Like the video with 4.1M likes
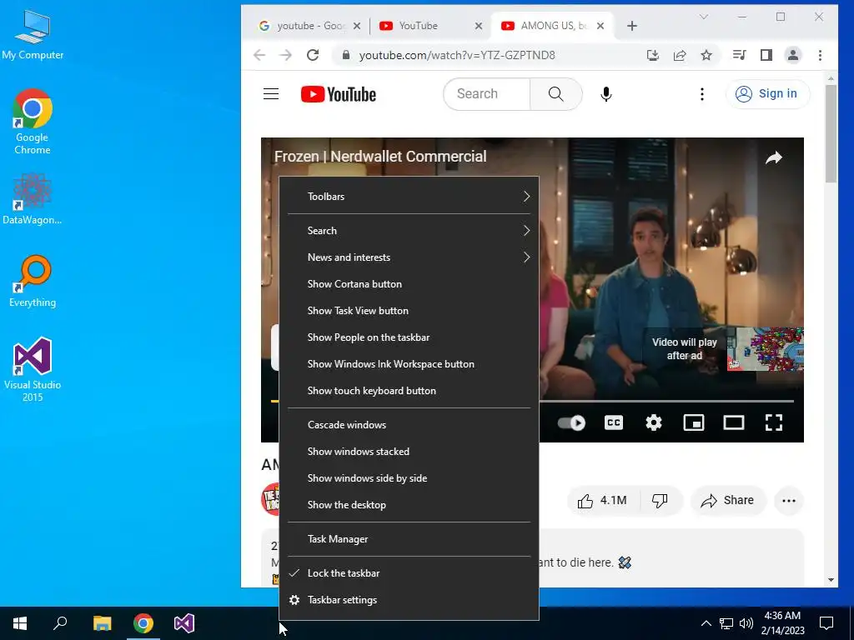The height and width of the screenshot is (640, 854). point(602,501)
